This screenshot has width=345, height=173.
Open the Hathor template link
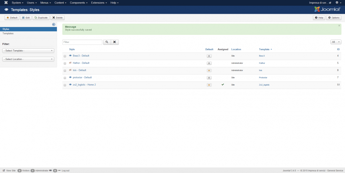tap(262, 63)
